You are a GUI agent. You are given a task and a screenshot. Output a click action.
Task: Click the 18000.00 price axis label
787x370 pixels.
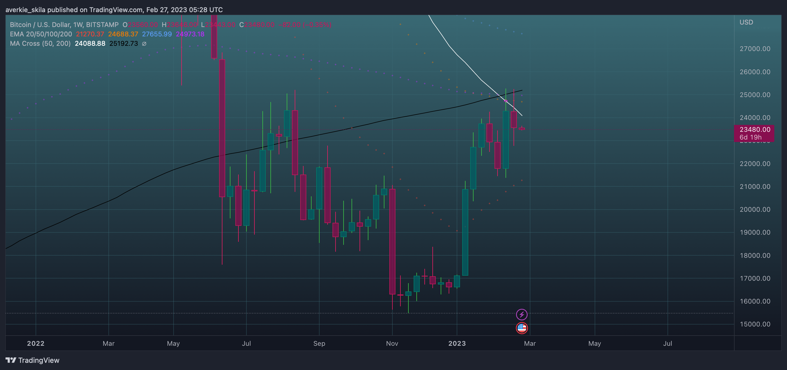(755, 256)
